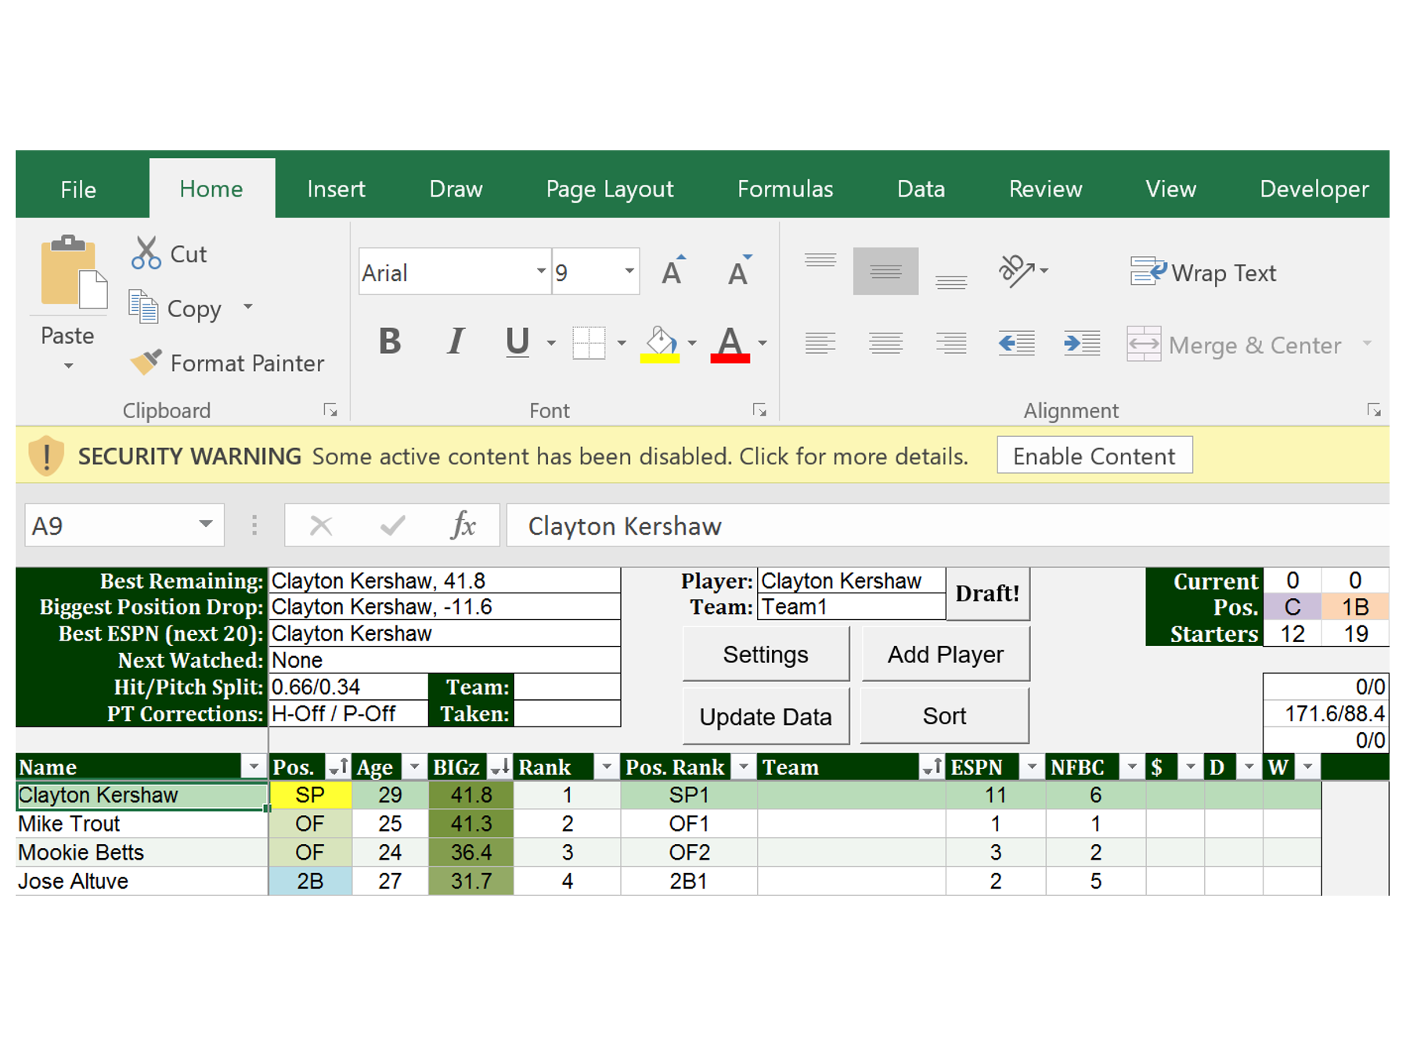Toggle Italic formatting
1406x1046 pixels.
[x=456, y=342]
